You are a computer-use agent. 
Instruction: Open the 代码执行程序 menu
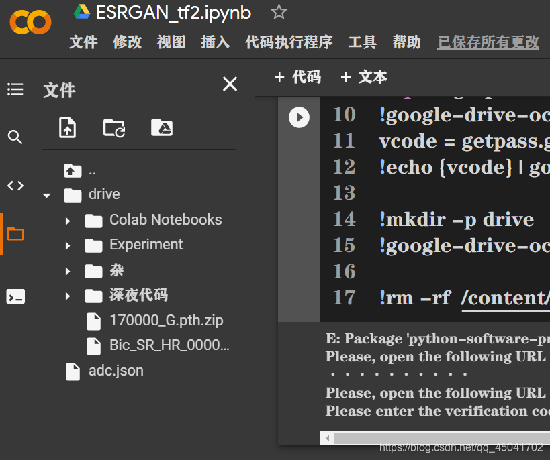coord(289,42)
